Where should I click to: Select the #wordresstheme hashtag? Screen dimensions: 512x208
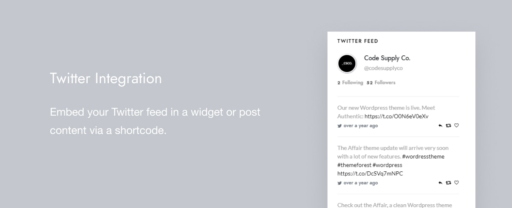click(423, 157)
